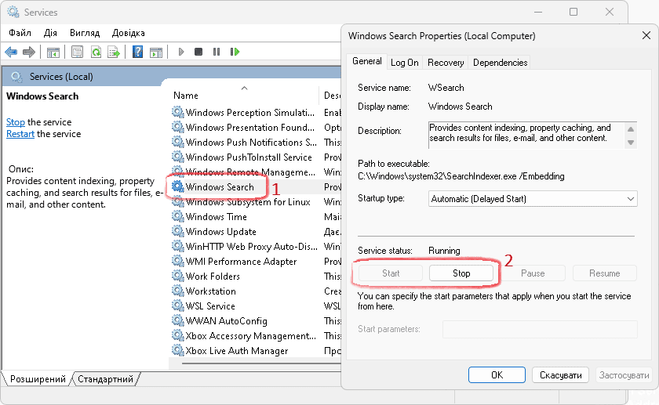Switch to the Log On tab
Screen dimensions: 659x405
point(404,63)
